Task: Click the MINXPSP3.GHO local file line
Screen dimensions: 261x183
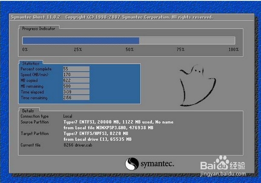Action: coord(108,127)
